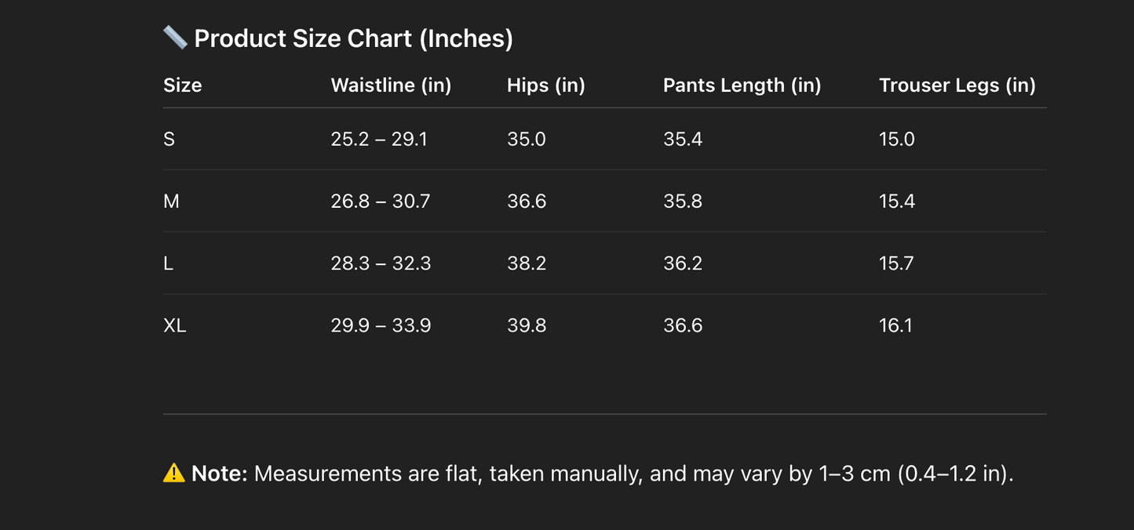Click the S size row label

[169, 140]
